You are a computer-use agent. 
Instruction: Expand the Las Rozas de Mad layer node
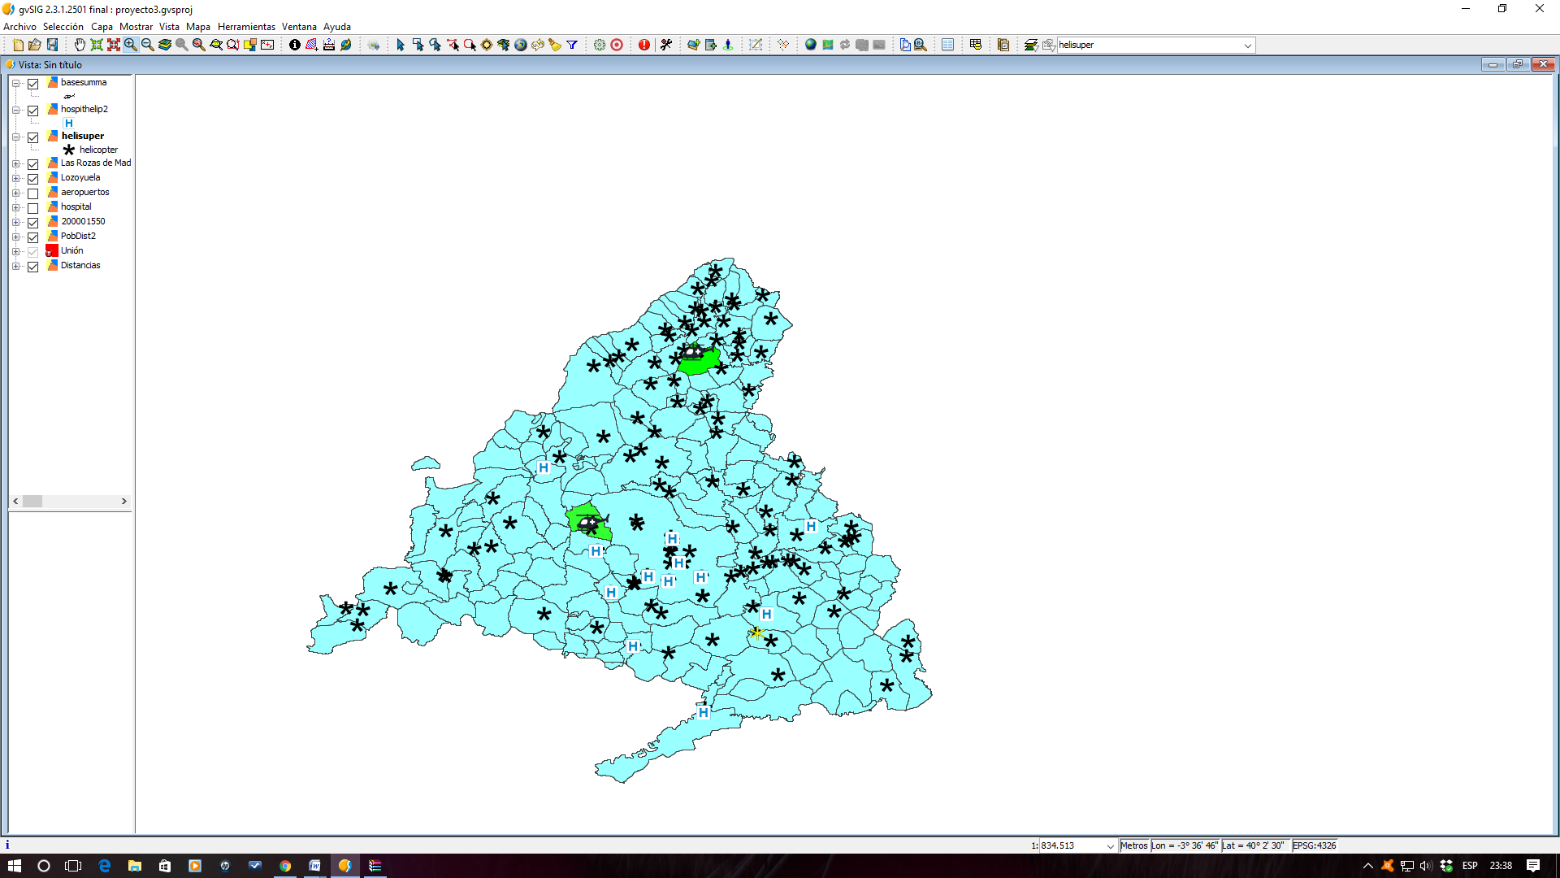[15, 164]
